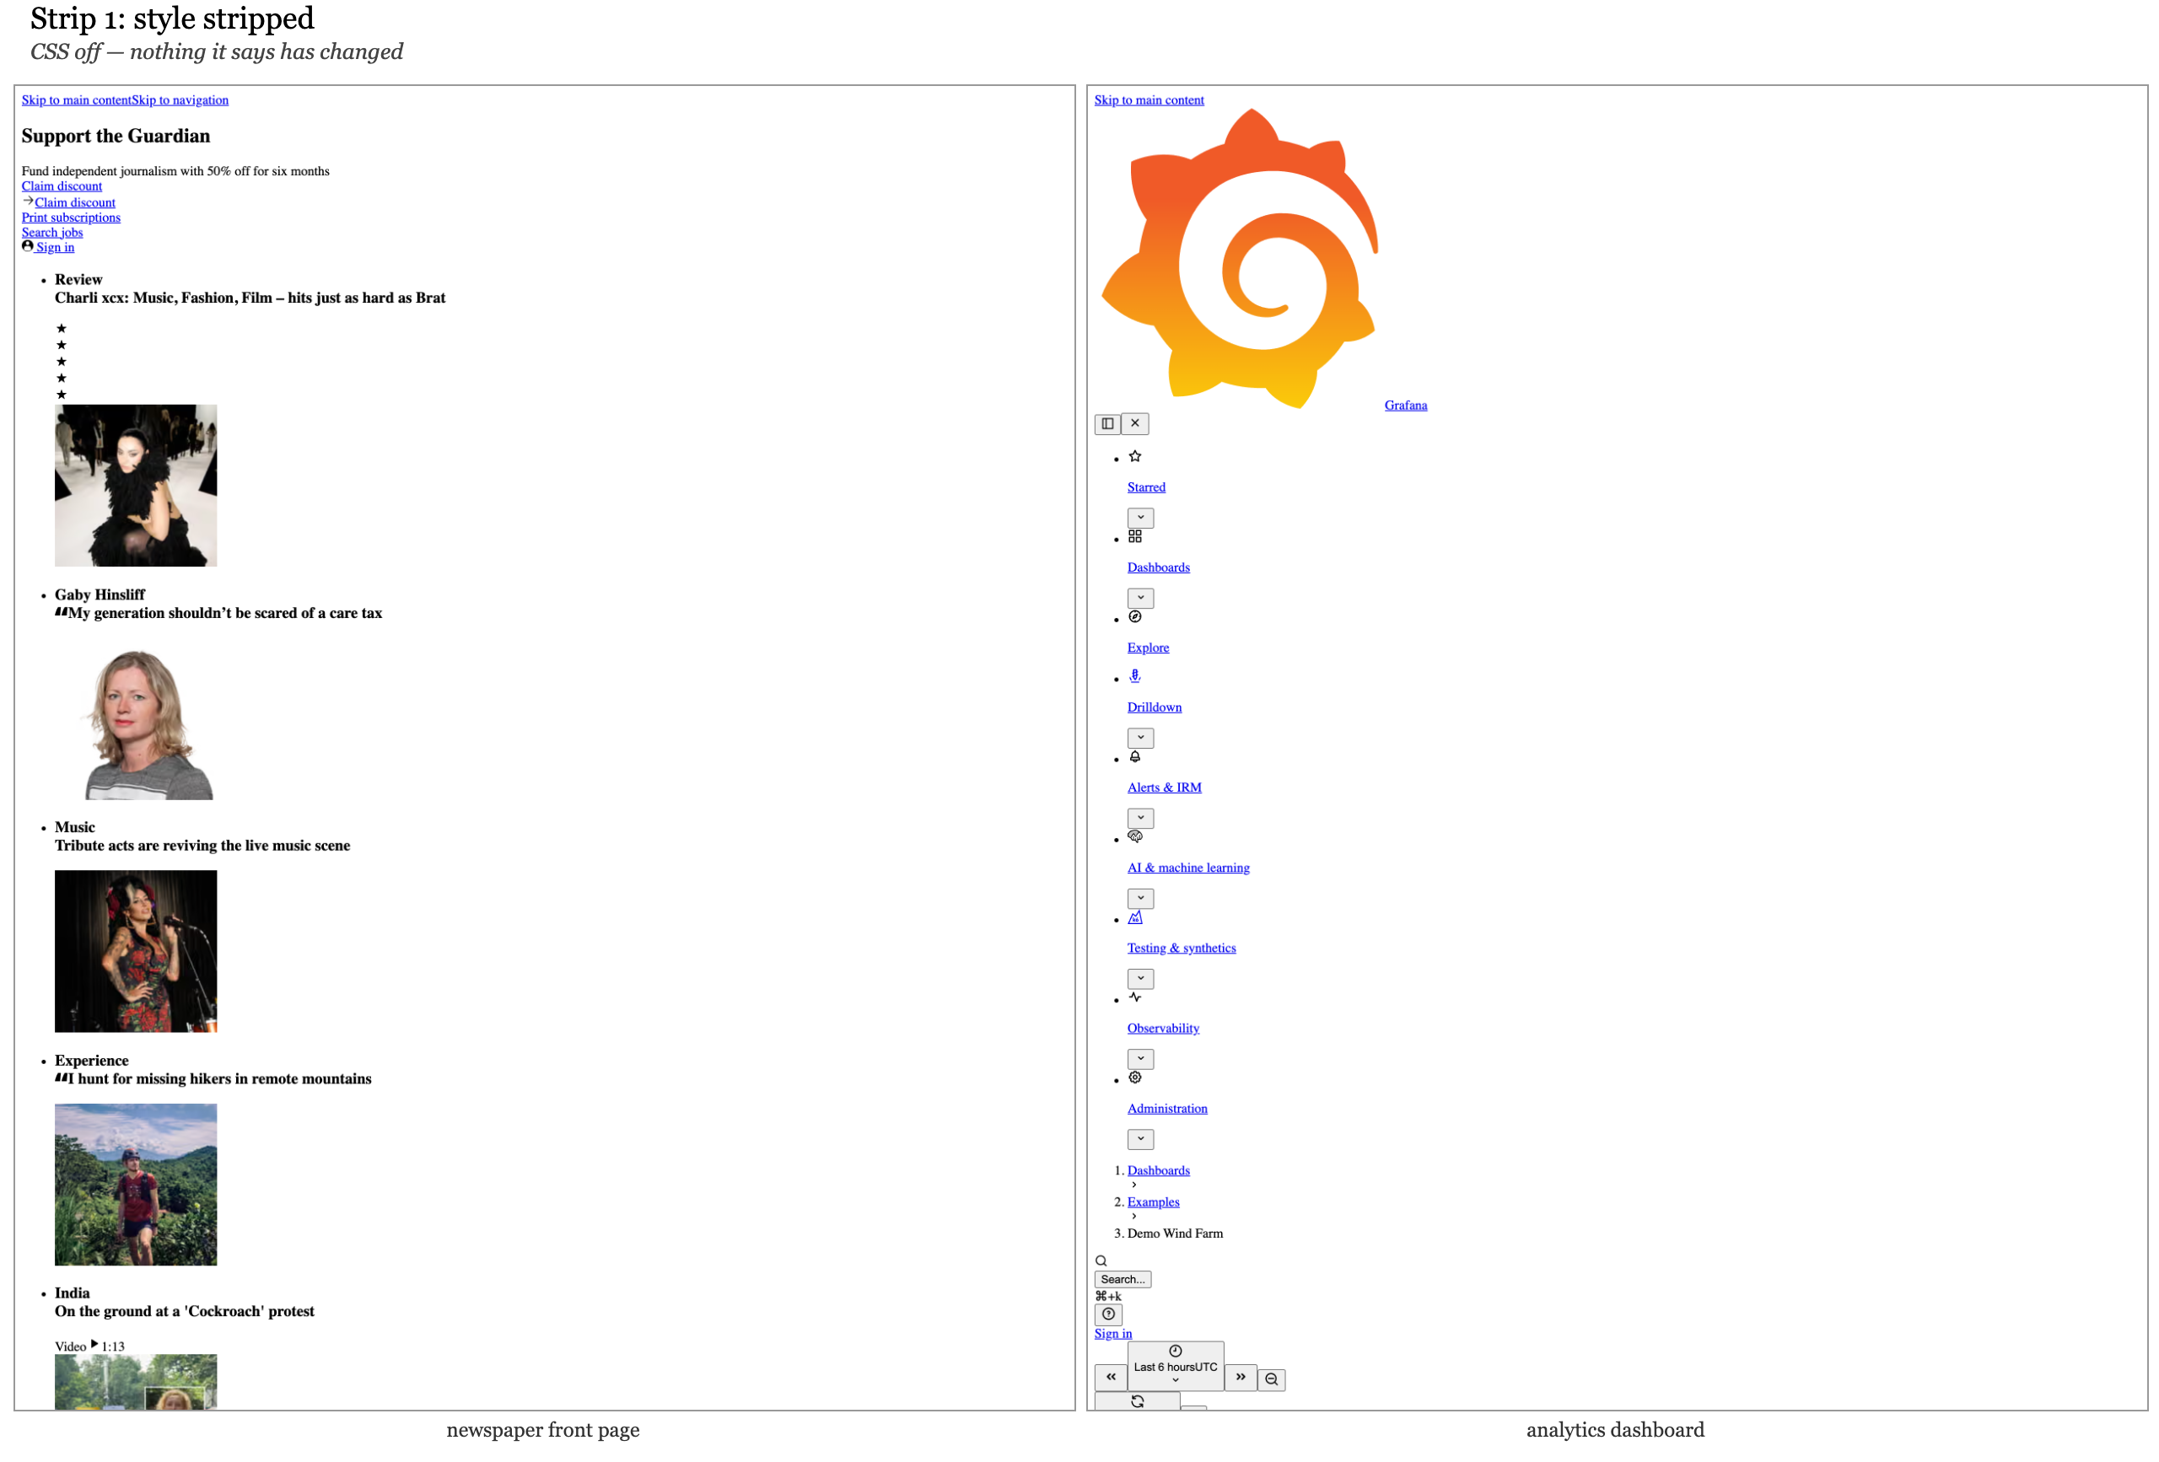Open Drilldown in the Grafana navigation
This screenshot has width=2159, height=1462.
(1155, 707)
